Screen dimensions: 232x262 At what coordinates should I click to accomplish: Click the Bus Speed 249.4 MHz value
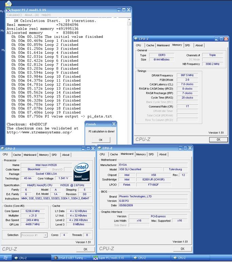pyautogui.click(x=33, y=220)
